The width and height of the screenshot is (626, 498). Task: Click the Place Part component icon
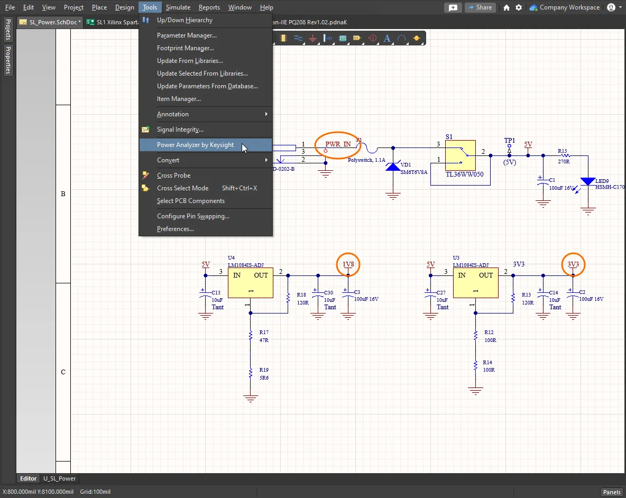(x=283, y=39)
